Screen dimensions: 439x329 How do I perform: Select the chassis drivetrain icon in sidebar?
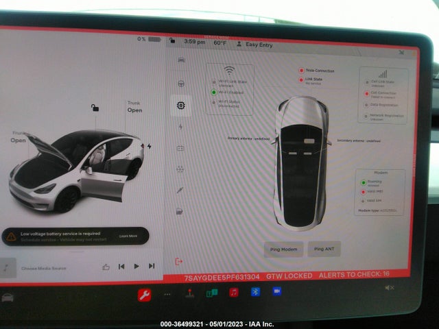pos(180,169)
